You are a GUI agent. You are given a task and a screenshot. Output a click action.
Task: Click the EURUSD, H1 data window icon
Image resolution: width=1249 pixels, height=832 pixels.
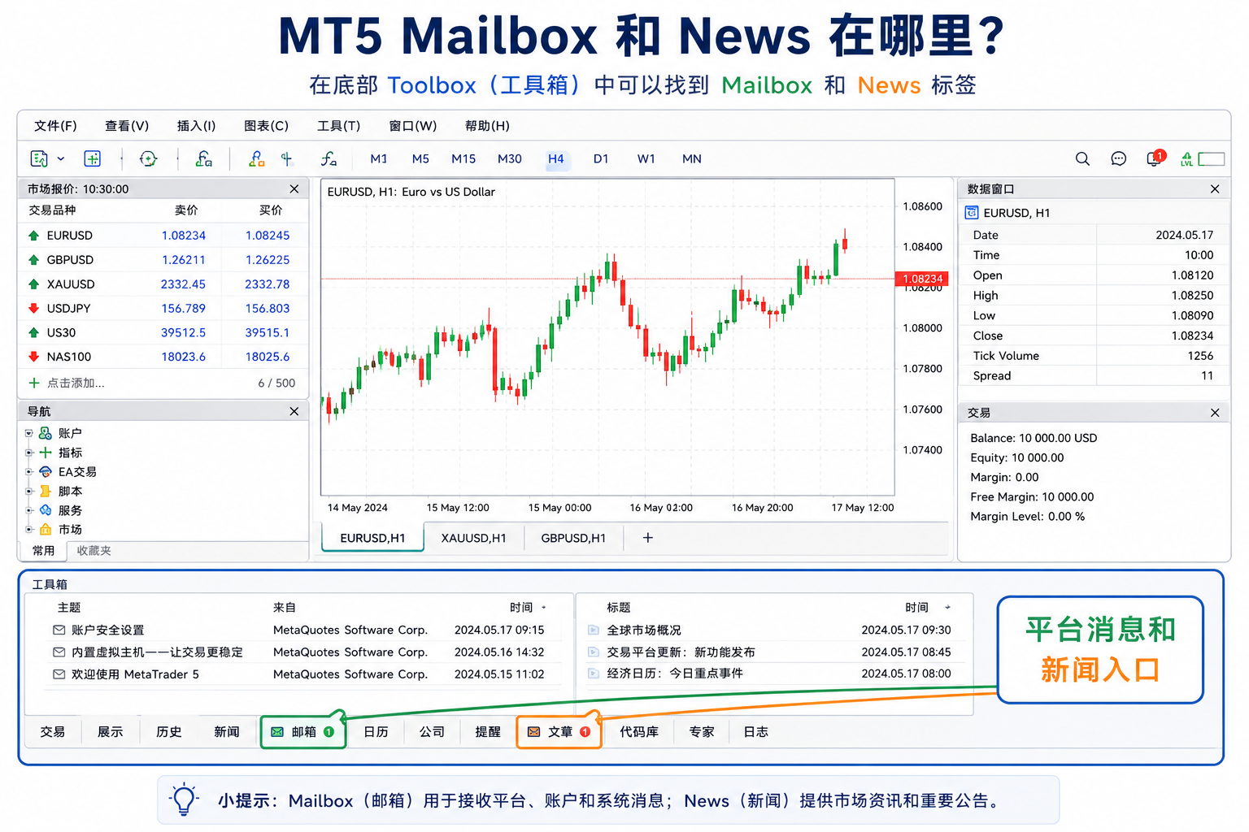(x=971, y=213)
